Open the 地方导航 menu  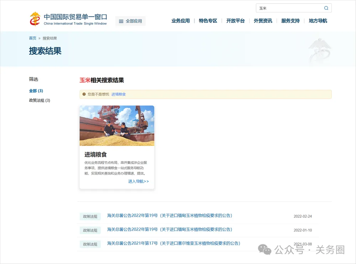[x=318, y=21]
